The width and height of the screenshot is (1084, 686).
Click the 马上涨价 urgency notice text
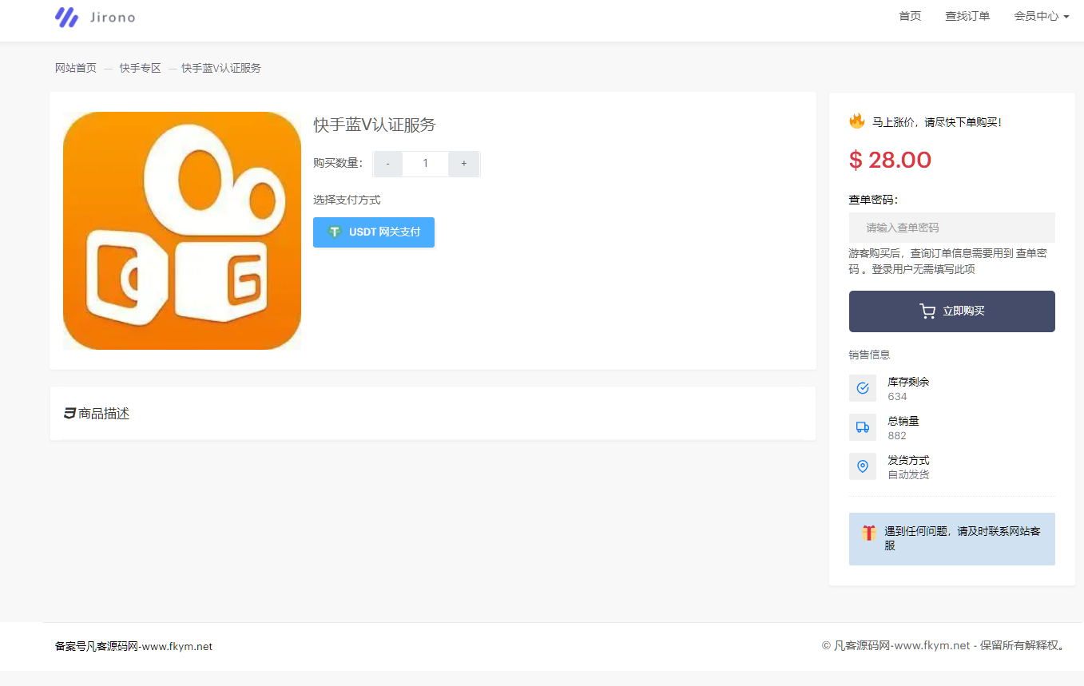936,122
